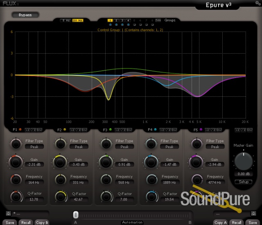Open F5 Filter Type Peak selector
The width and height of the screenshot is (262, 225).
click(x=215, y=147)
